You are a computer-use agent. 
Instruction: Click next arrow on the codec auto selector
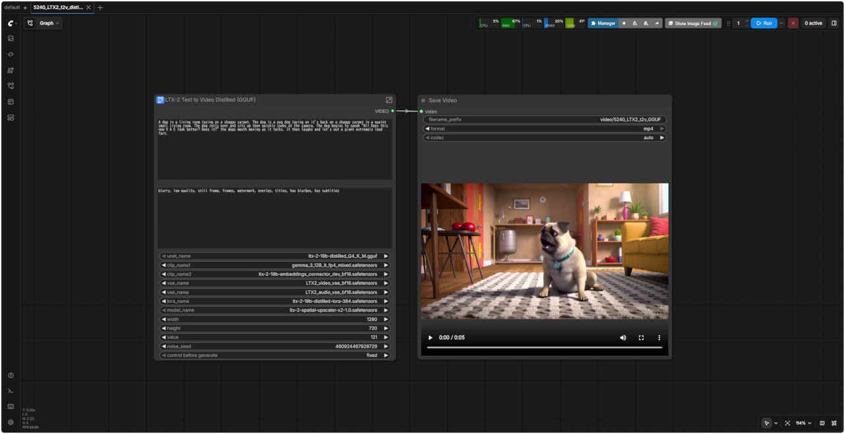click(x=662, y=138)
